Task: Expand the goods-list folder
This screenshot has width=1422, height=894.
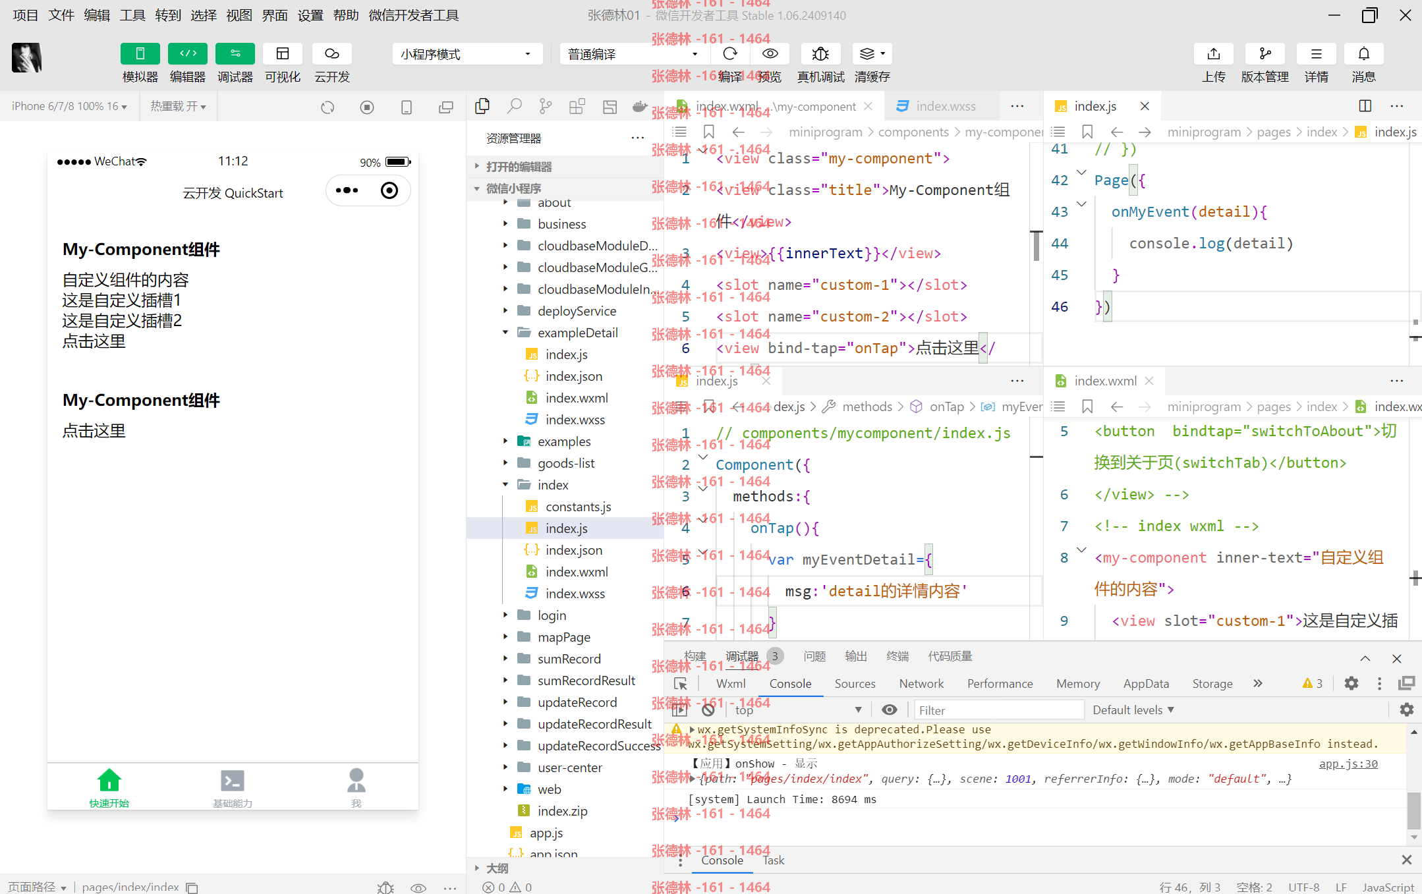Action: click(x=566, y=463)
